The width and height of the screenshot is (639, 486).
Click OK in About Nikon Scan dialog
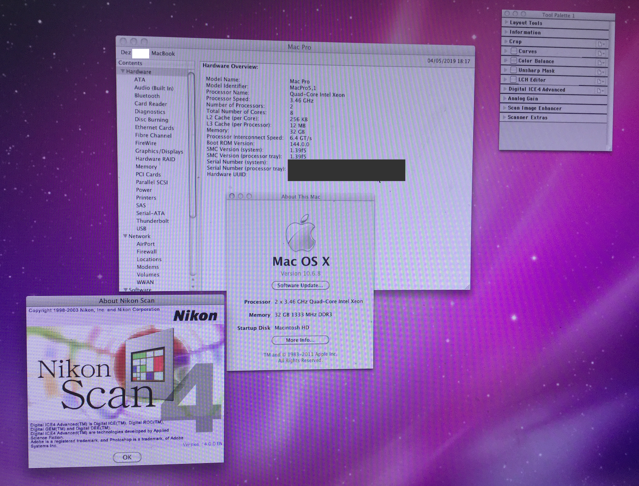pos(127,457)
